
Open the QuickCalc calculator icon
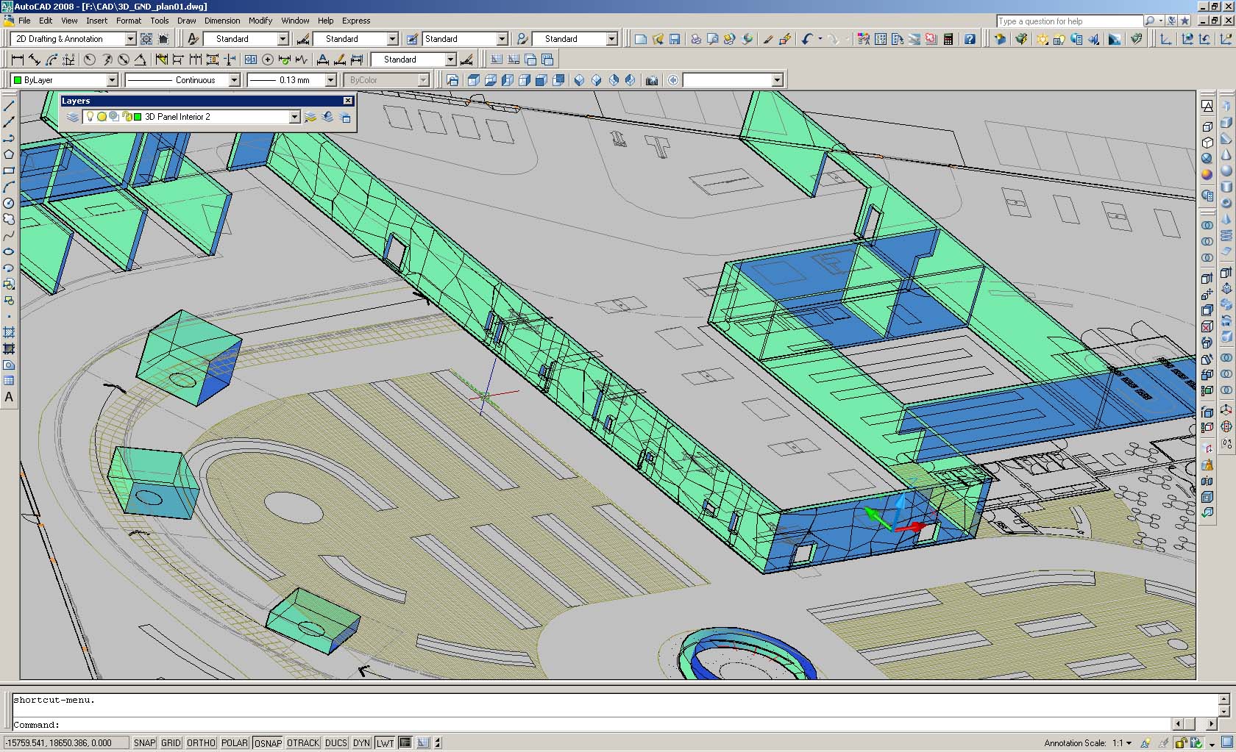(x=949, y=39)
